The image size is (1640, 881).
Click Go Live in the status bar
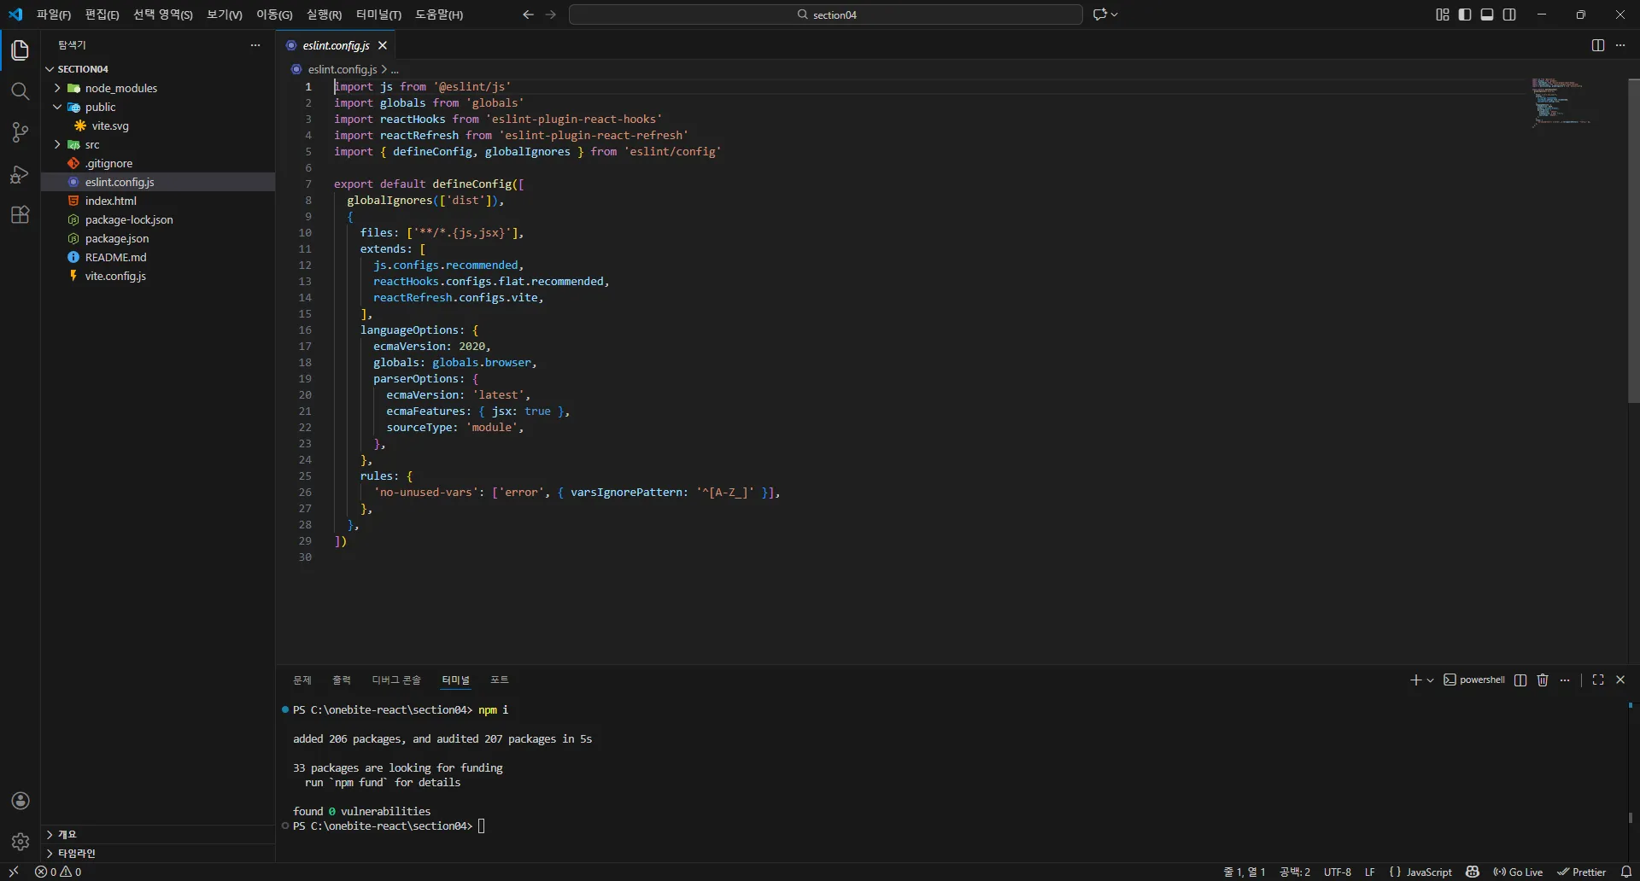(1518, 872)
